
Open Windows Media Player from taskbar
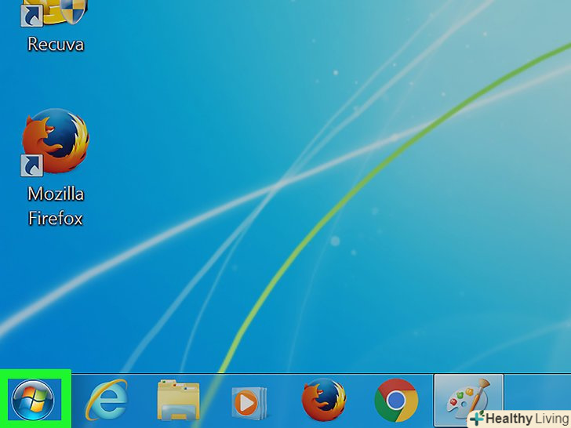click(x=249, y=402)
